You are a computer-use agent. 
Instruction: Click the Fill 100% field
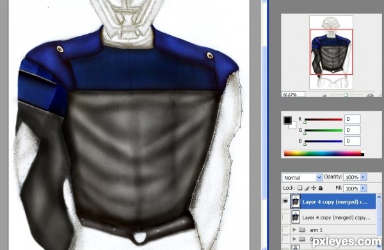pos(351,188)
